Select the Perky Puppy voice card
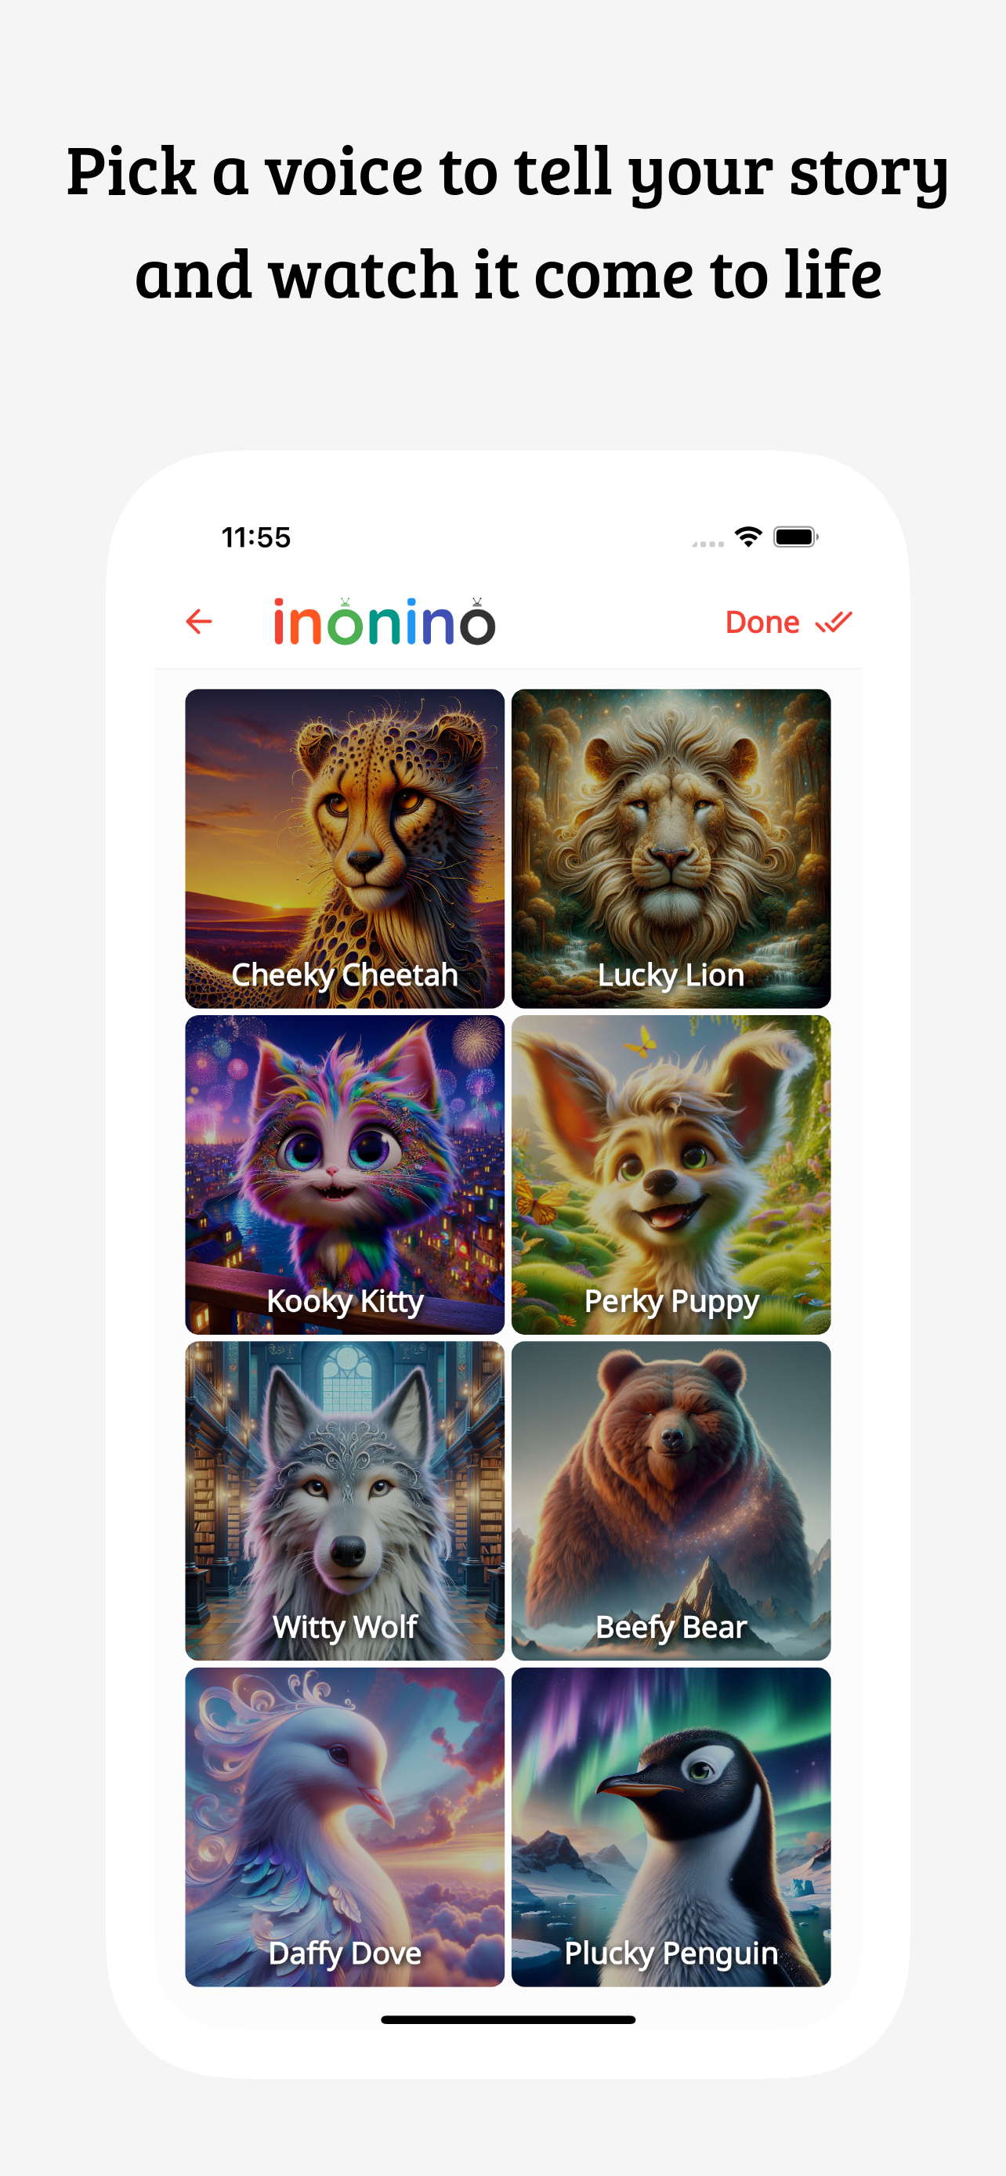This screenshot has width=1006, height=2176. pyautogui.click(x=671, y=1174)
